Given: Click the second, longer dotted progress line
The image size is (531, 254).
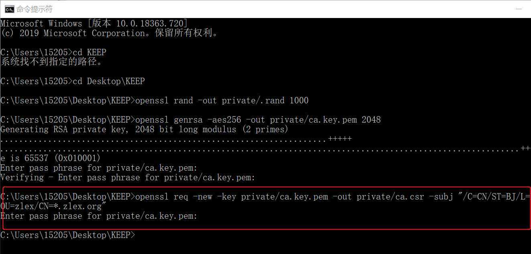Looking at the screenshot, I should point(265,149).
